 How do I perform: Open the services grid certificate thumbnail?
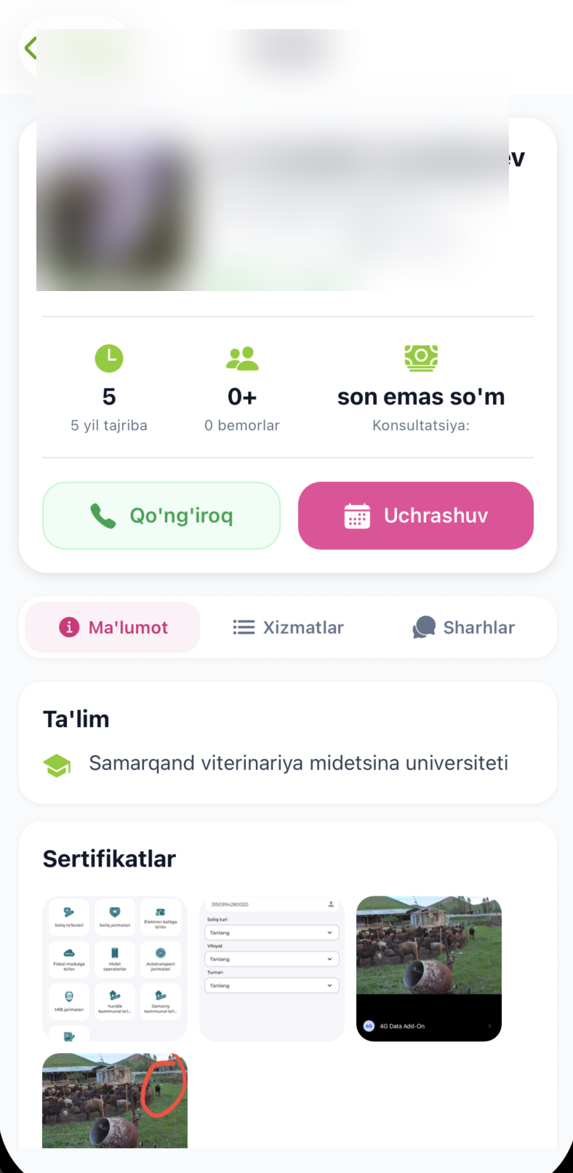(x=115, y=968)
